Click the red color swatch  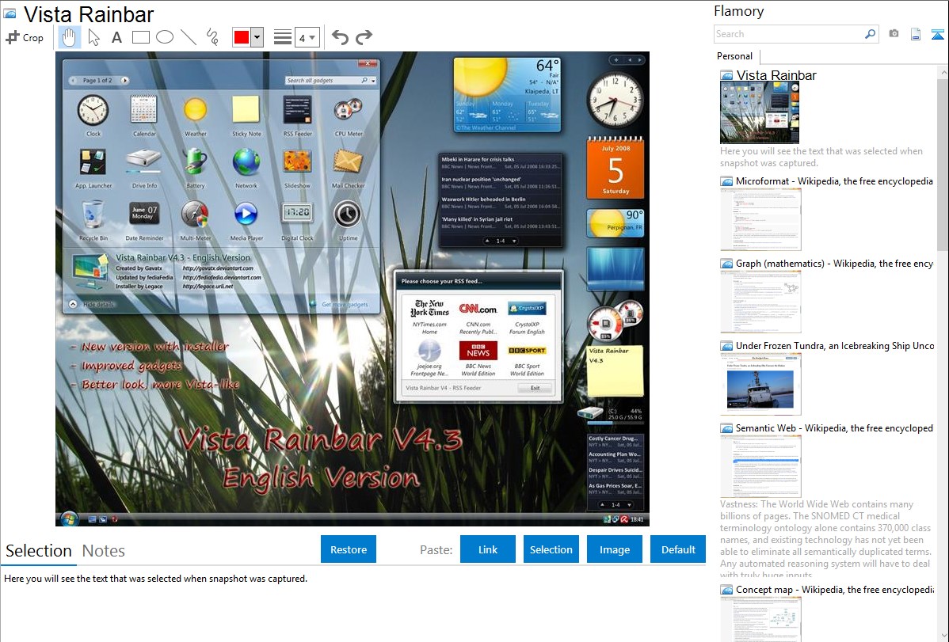tap(242, 37)
